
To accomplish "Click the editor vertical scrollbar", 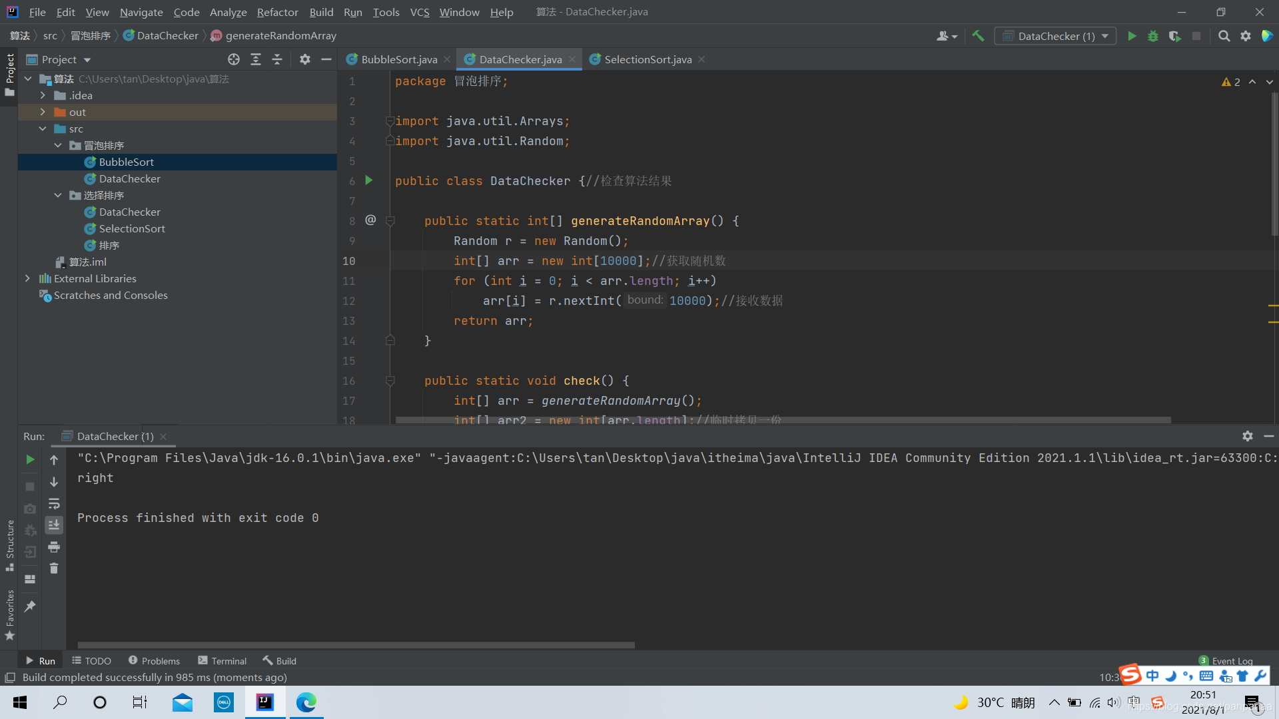I will (x=1274, y=163).
